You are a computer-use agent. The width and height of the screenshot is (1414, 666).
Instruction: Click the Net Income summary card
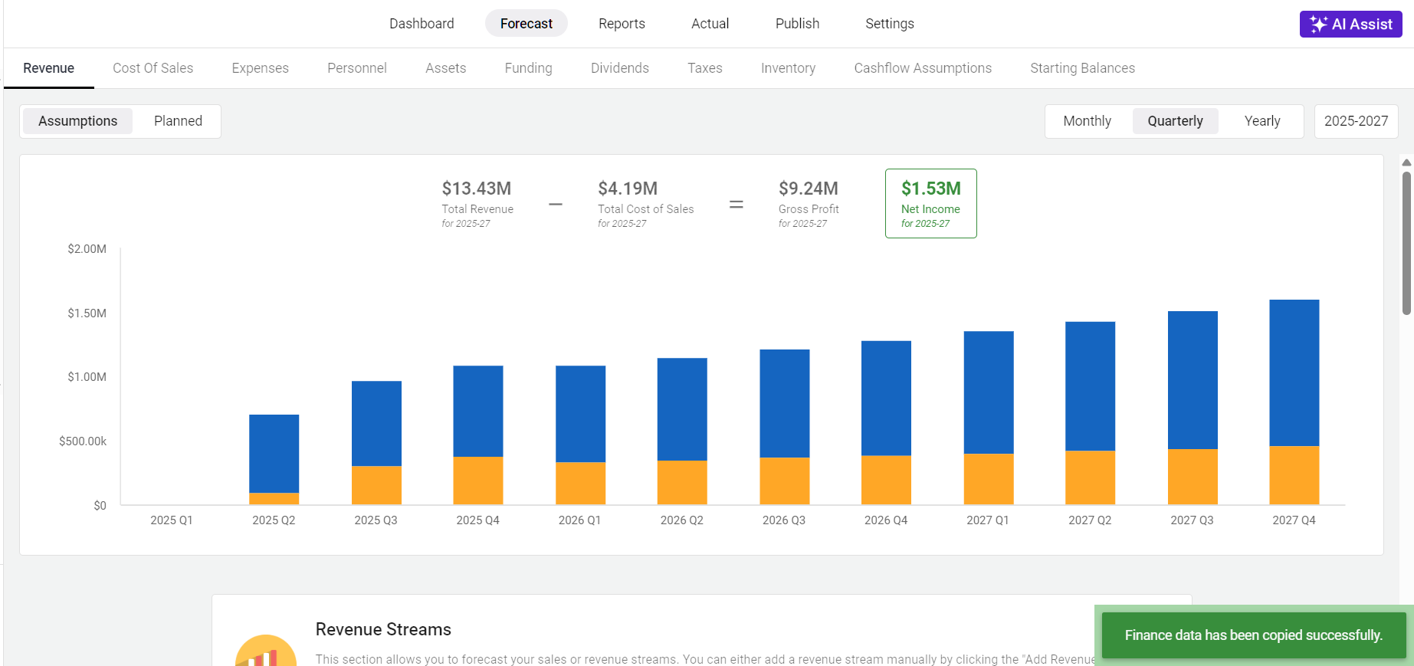coord(930,203)
